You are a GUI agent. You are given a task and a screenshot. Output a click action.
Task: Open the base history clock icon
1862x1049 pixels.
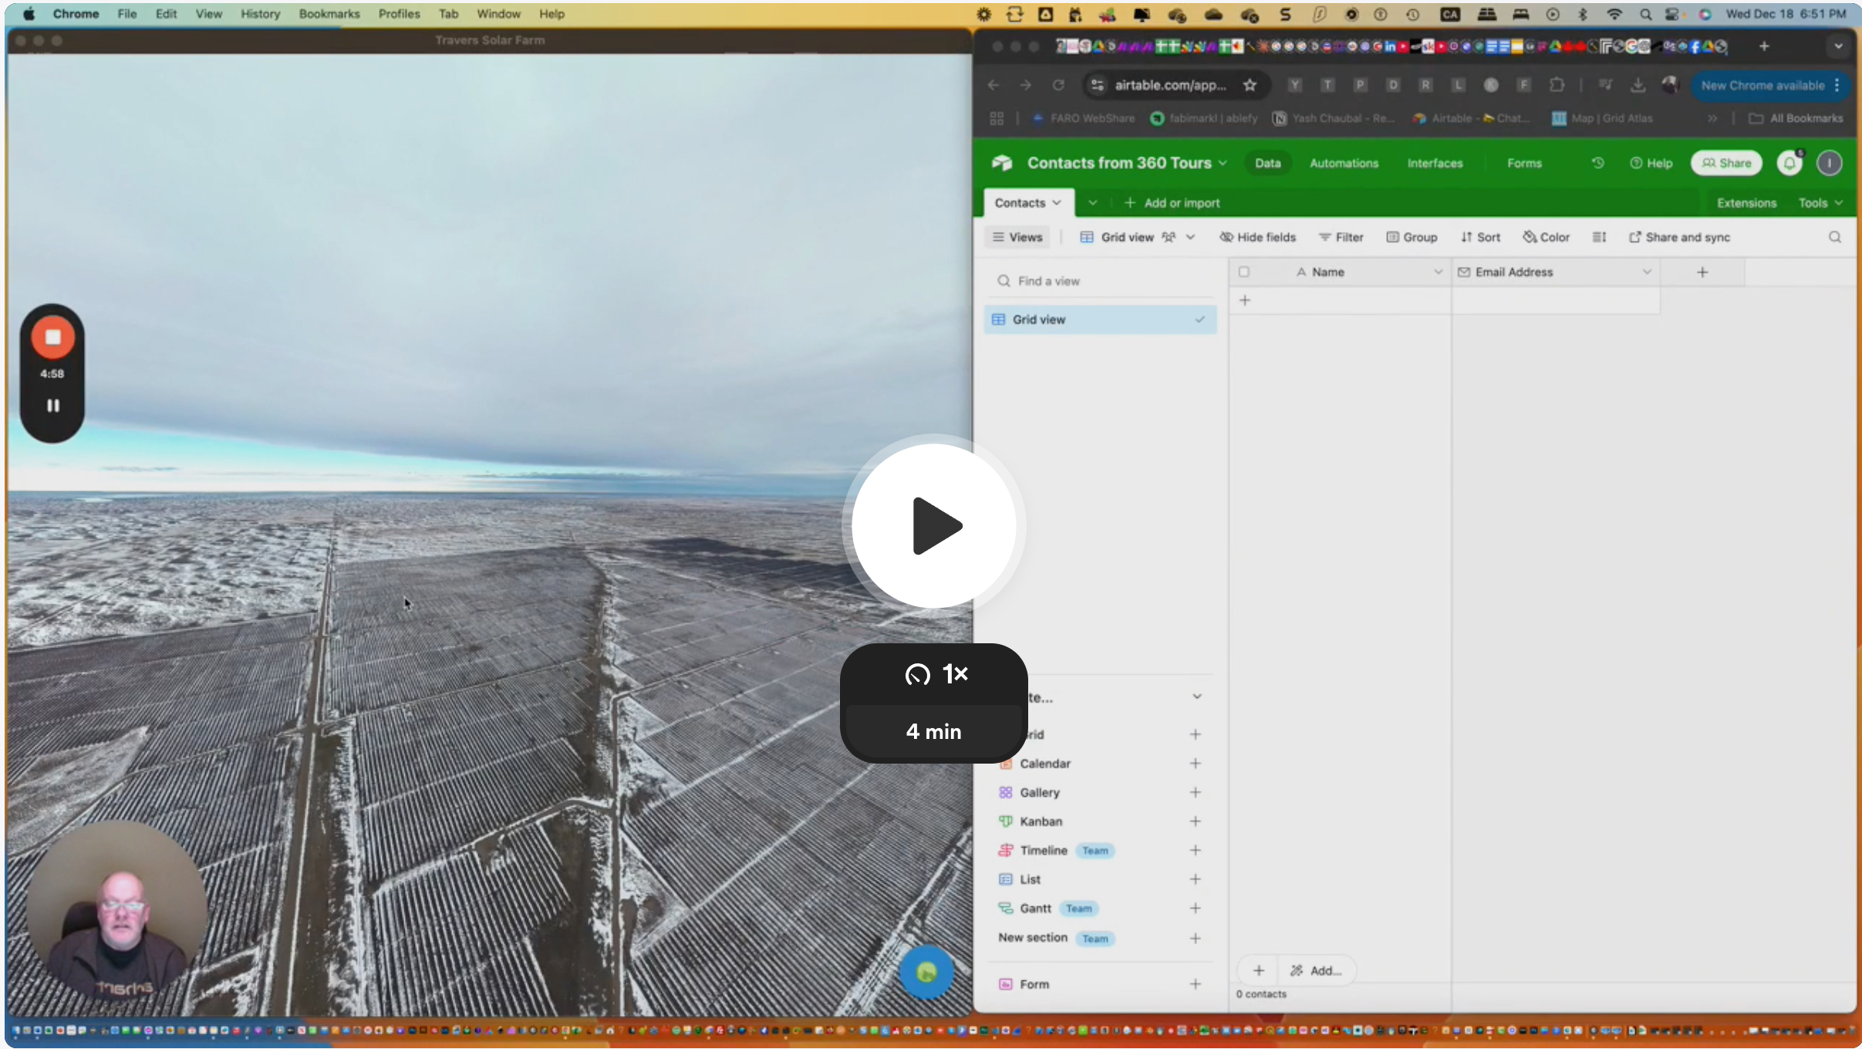[x=1597, y=163]
